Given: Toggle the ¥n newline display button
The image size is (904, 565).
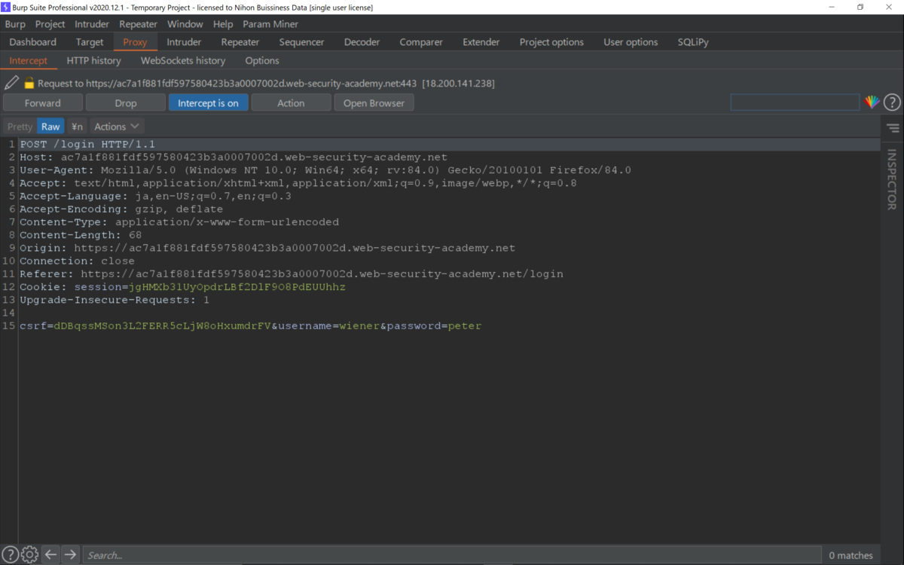Looking at the screenshot, I should [x=77, y=127].
